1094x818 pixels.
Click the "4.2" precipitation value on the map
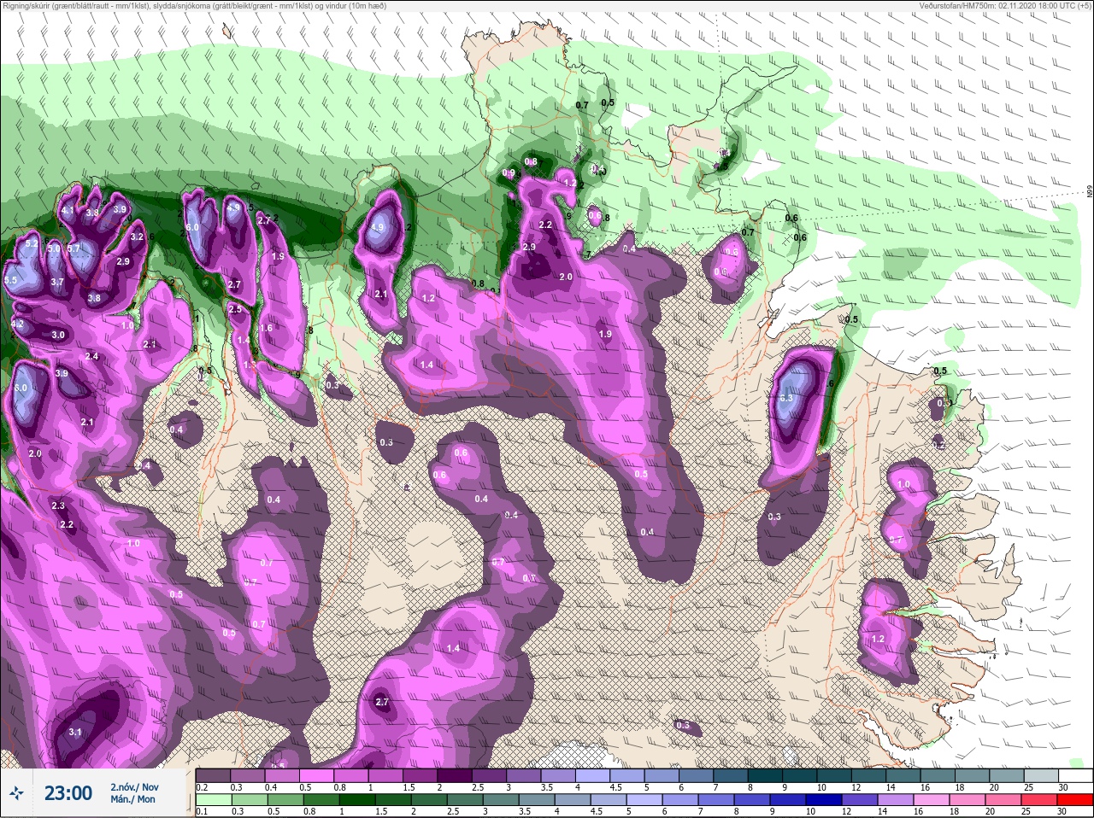pyautogui.click(x=17, y=324)
